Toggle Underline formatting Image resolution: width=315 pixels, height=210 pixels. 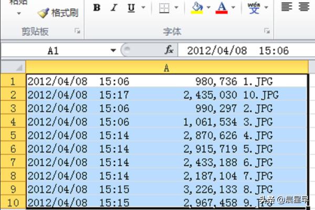[x=130, y=7]
